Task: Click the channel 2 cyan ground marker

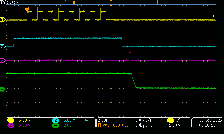Action: click(3, 47)
